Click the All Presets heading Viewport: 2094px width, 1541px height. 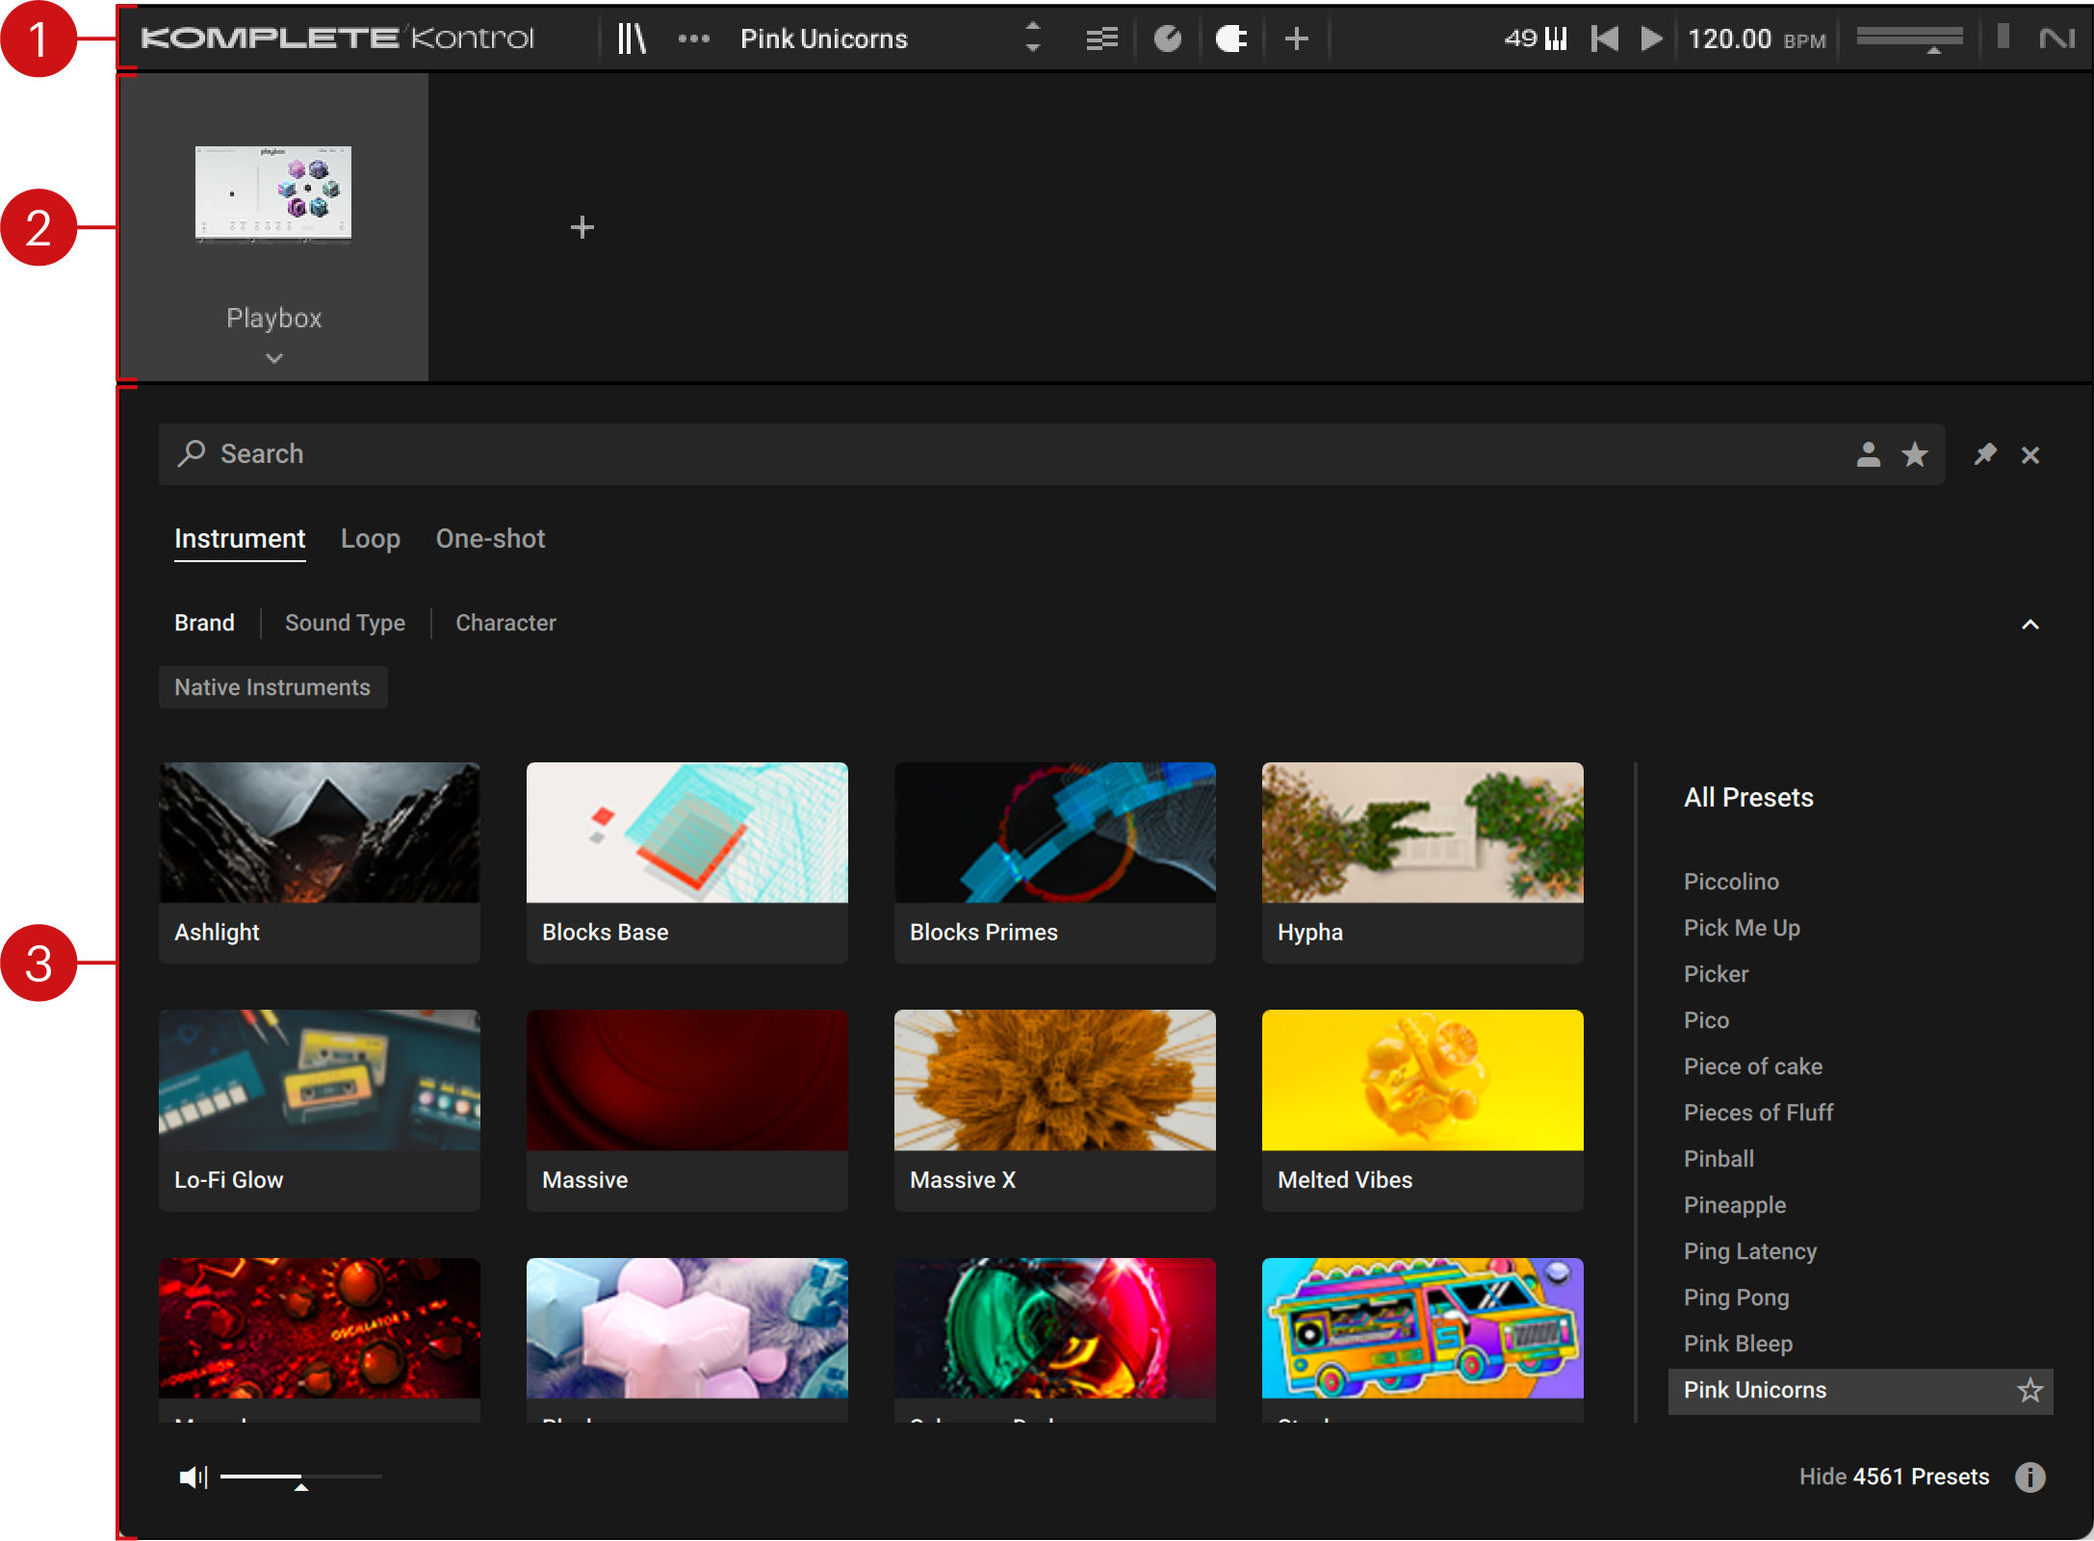tap(1748, 798)
